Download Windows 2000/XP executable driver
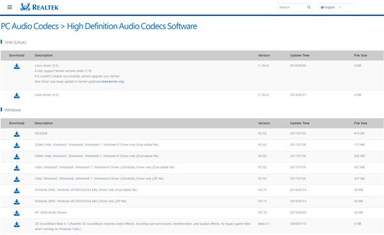Screen dimensions: 384x235 [x=17, y=190]
